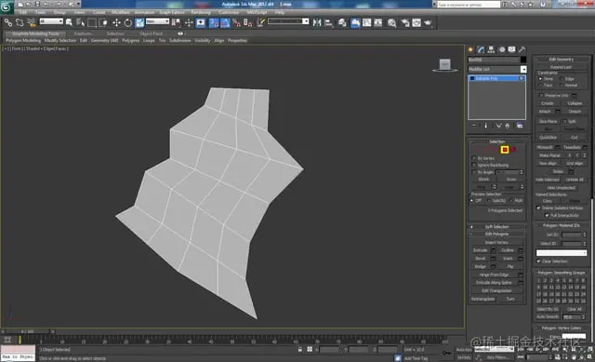Toggle the Window/Crossing selection icon
This screenshot has height=362, width=595.
coord(103,22)
